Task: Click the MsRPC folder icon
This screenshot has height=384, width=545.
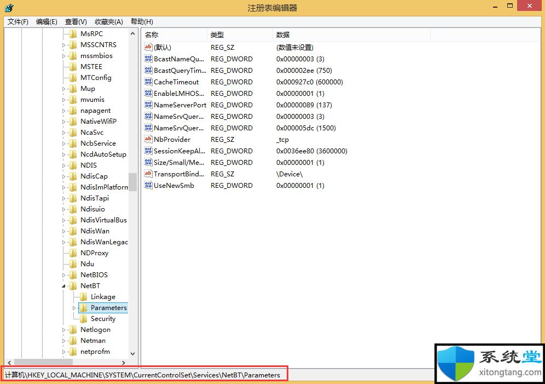Action: (73, 34)
